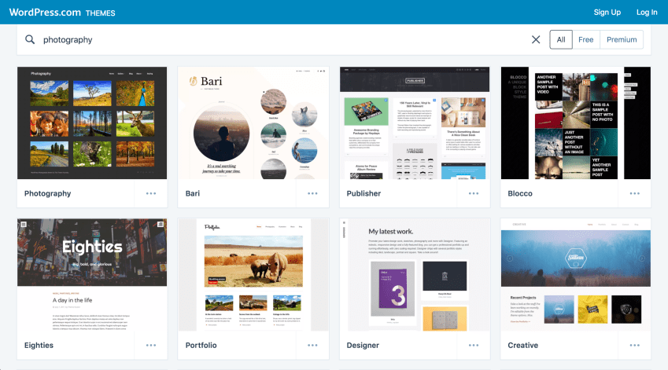Screen dimensions: 668x370
Task: Expand the Portfolio theme options ellipsis
Action: 312,345
